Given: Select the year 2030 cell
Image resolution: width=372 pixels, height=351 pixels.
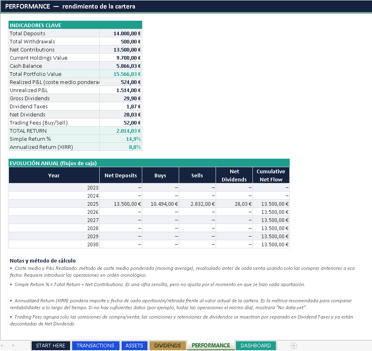Looking at the screenshot, I should point(54,244).
